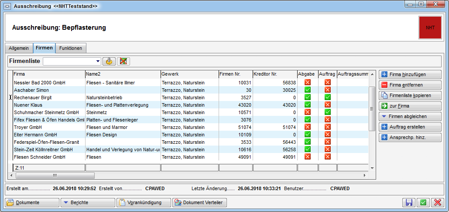Sort by the Firmen Nr. column header
Viewport: 449px width, 212px height.
point(236,74)
